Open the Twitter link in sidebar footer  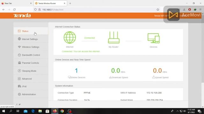pos(20,104)
